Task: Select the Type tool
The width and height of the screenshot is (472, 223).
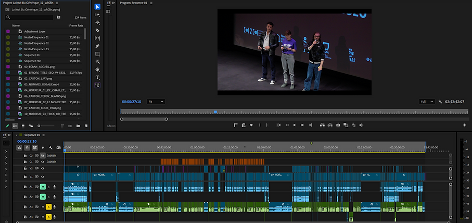Action: [97, 77]
